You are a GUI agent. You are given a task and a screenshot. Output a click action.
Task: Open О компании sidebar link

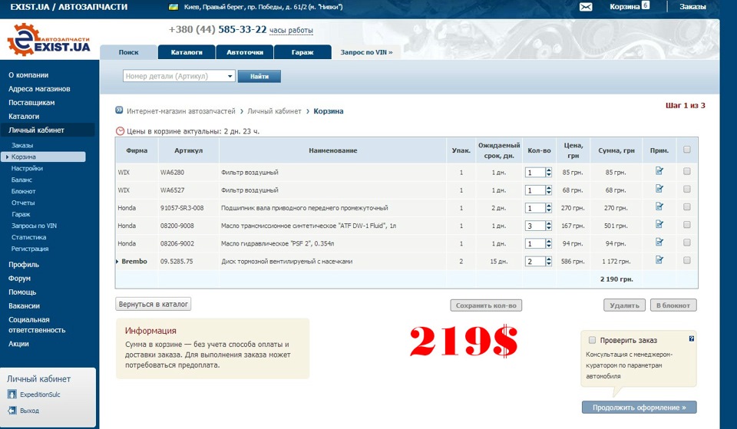[28, 75]
